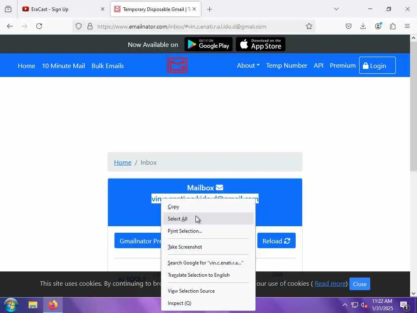
Task: Open the API link
Action: point(318,66)
